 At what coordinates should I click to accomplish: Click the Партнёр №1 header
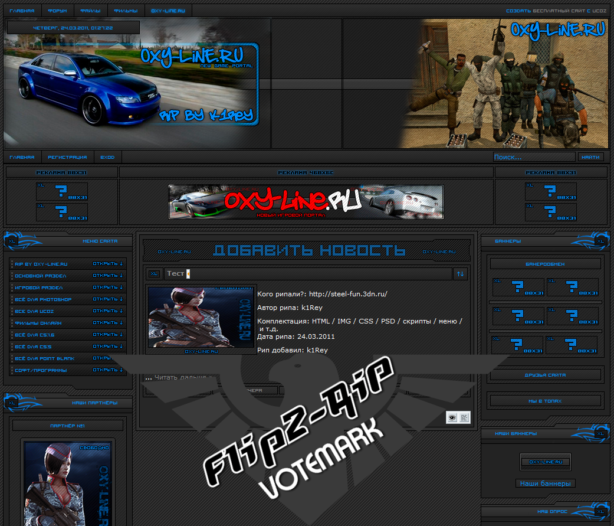tap(67, 426)
